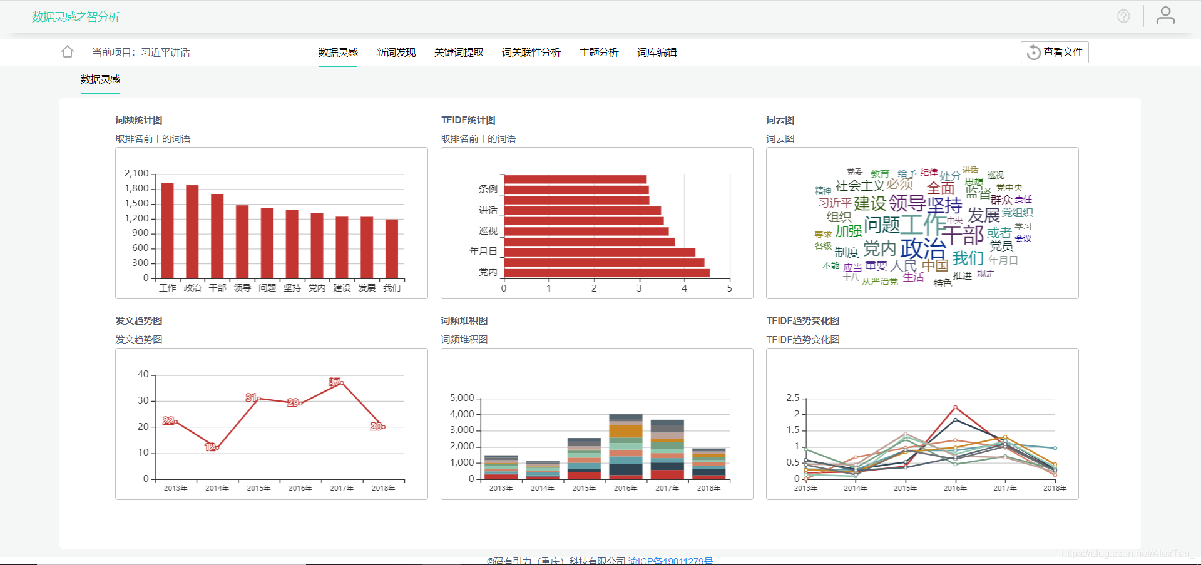Open the user profile icon

click(1165, 16)
